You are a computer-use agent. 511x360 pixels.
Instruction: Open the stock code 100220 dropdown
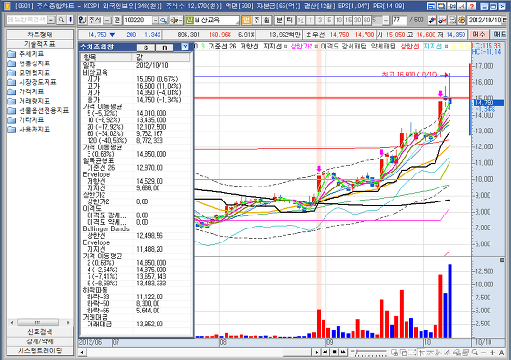click(155, 21)
